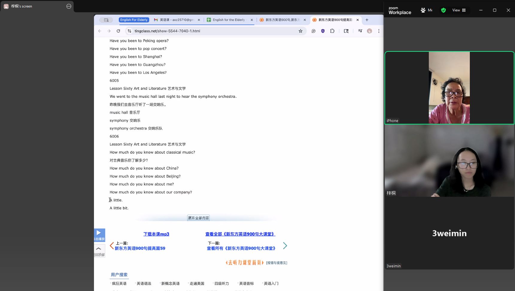Open previous lesson 新东方英语900句提高篇59
Viewport: 515px width, 291px height.
pos(140,248)
